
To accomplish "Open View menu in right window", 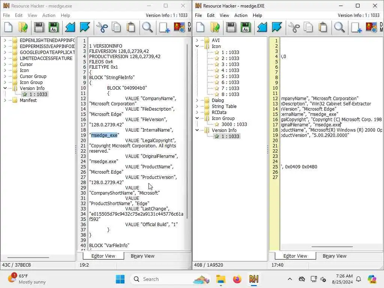I will click(224, 15).
